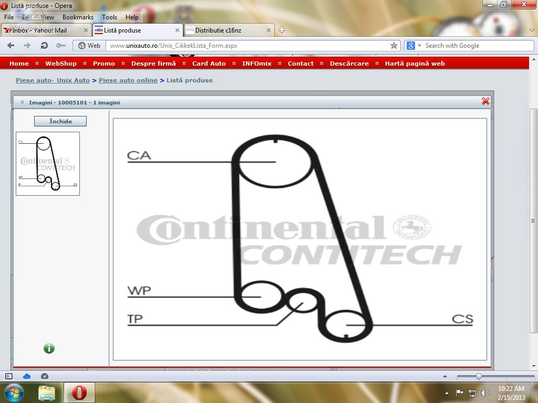Open the File menu
Screen dimensions: 538x403
point(9,17)
